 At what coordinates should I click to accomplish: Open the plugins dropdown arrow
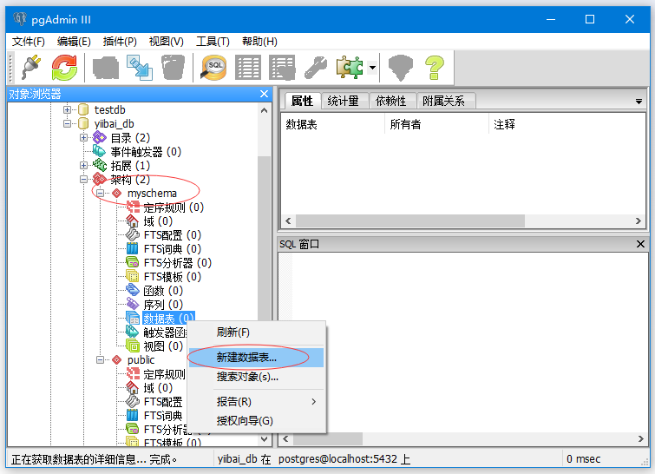(x=371, y=68)
